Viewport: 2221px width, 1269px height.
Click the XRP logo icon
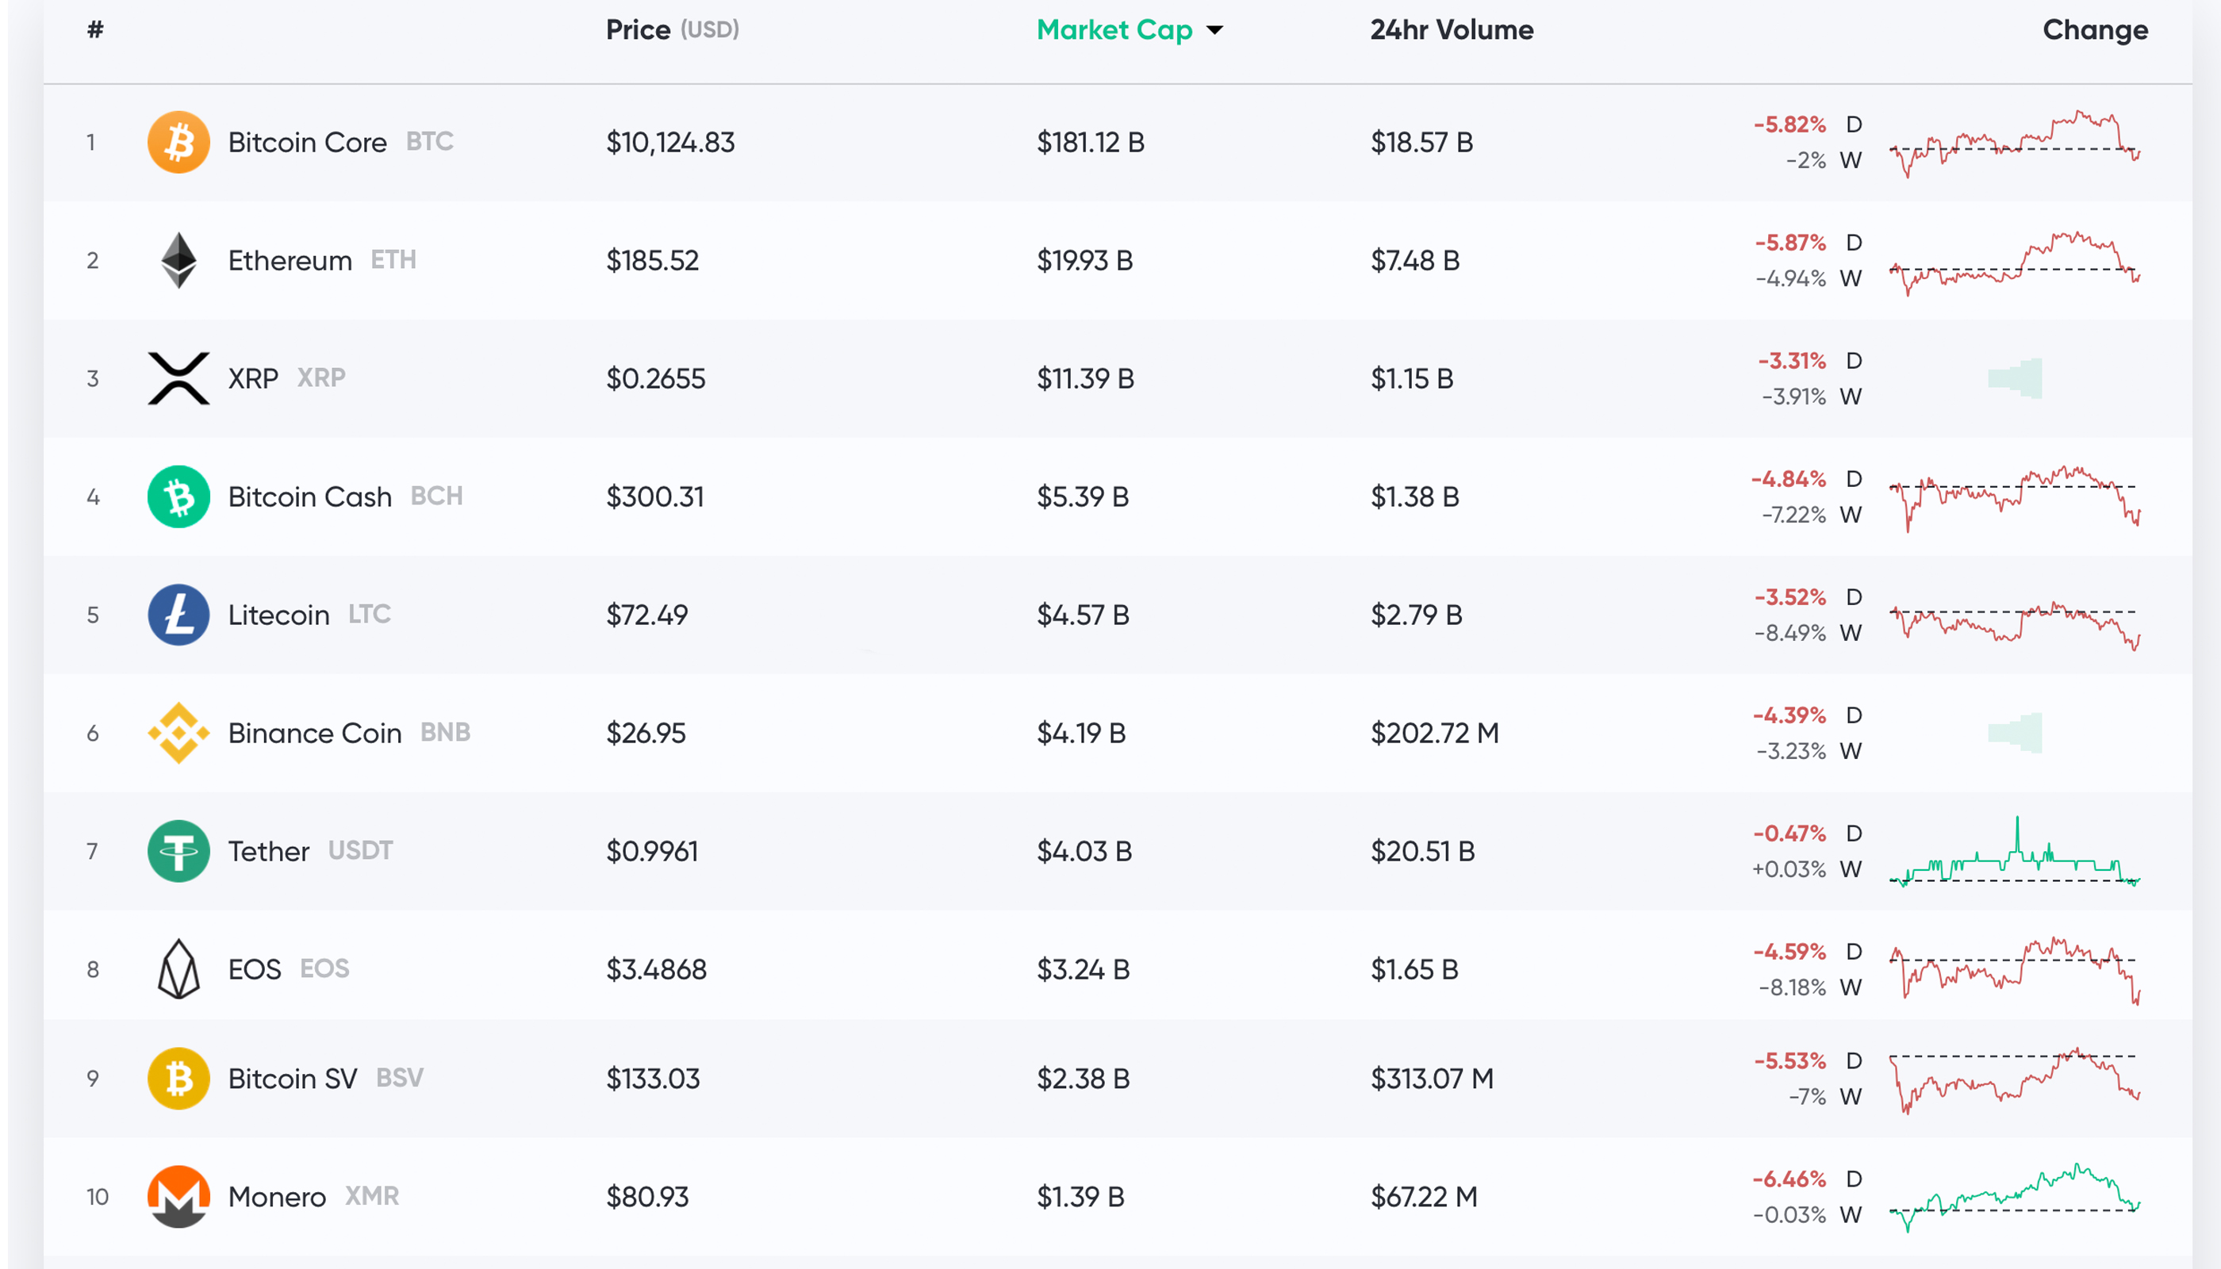[178, 378]
